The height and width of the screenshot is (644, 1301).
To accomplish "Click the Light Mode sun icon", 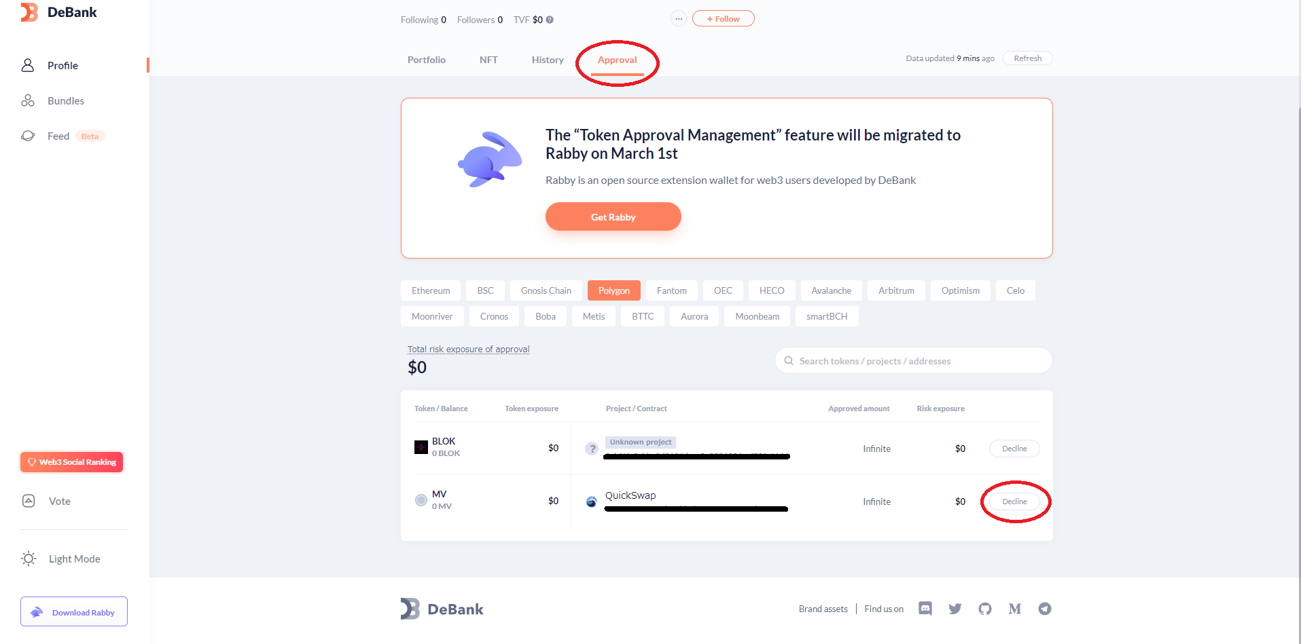I will [x=29, y=558].
